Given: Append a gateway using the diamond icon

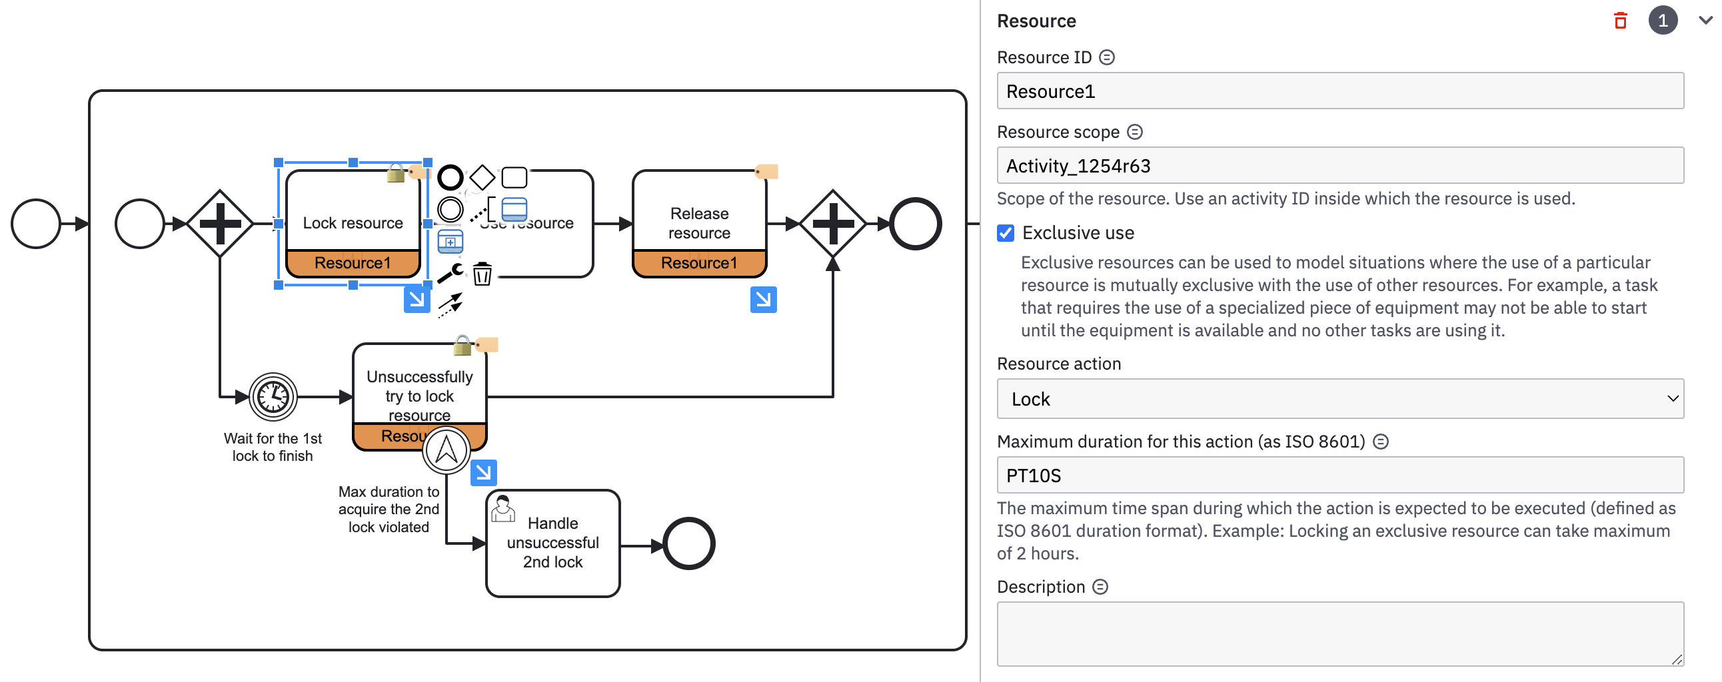Looking at the screenshot, I should click(x=482, y=178).
